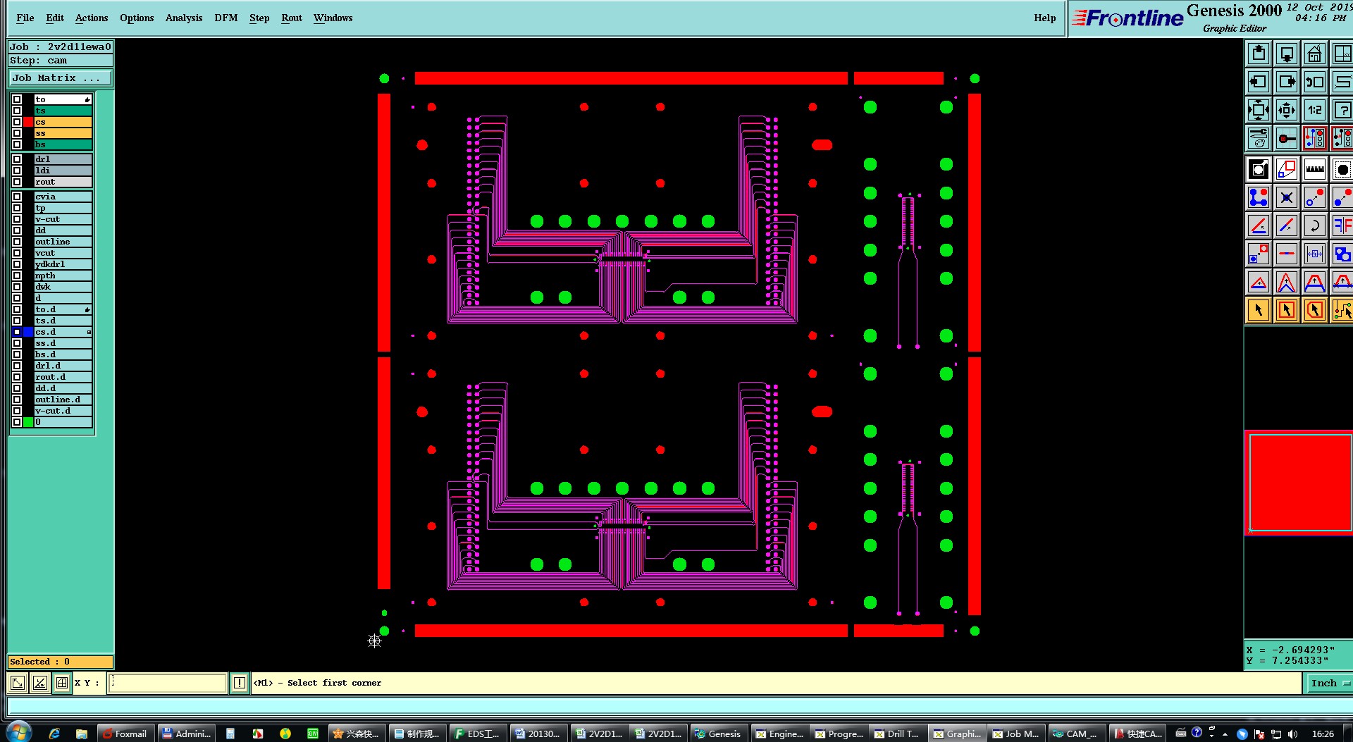Open the Actions menu
Image resolution: width=1353 pixels, height=742 pixels.
pyautogui.click(x=92, y=18)
